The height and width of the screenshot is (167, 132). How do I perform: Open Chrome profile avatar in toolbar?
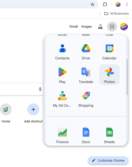pyautogui.click(x=118, y=4)
